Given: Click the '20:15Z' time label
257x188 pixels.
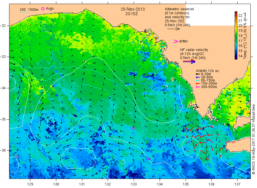Looking at the screenshot, I should [131, 14].
